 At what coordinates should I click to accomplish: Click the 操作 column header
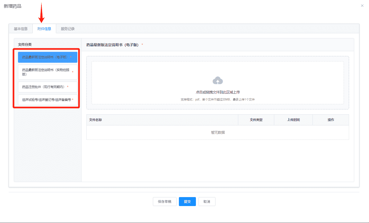click(x=331, y=120)
